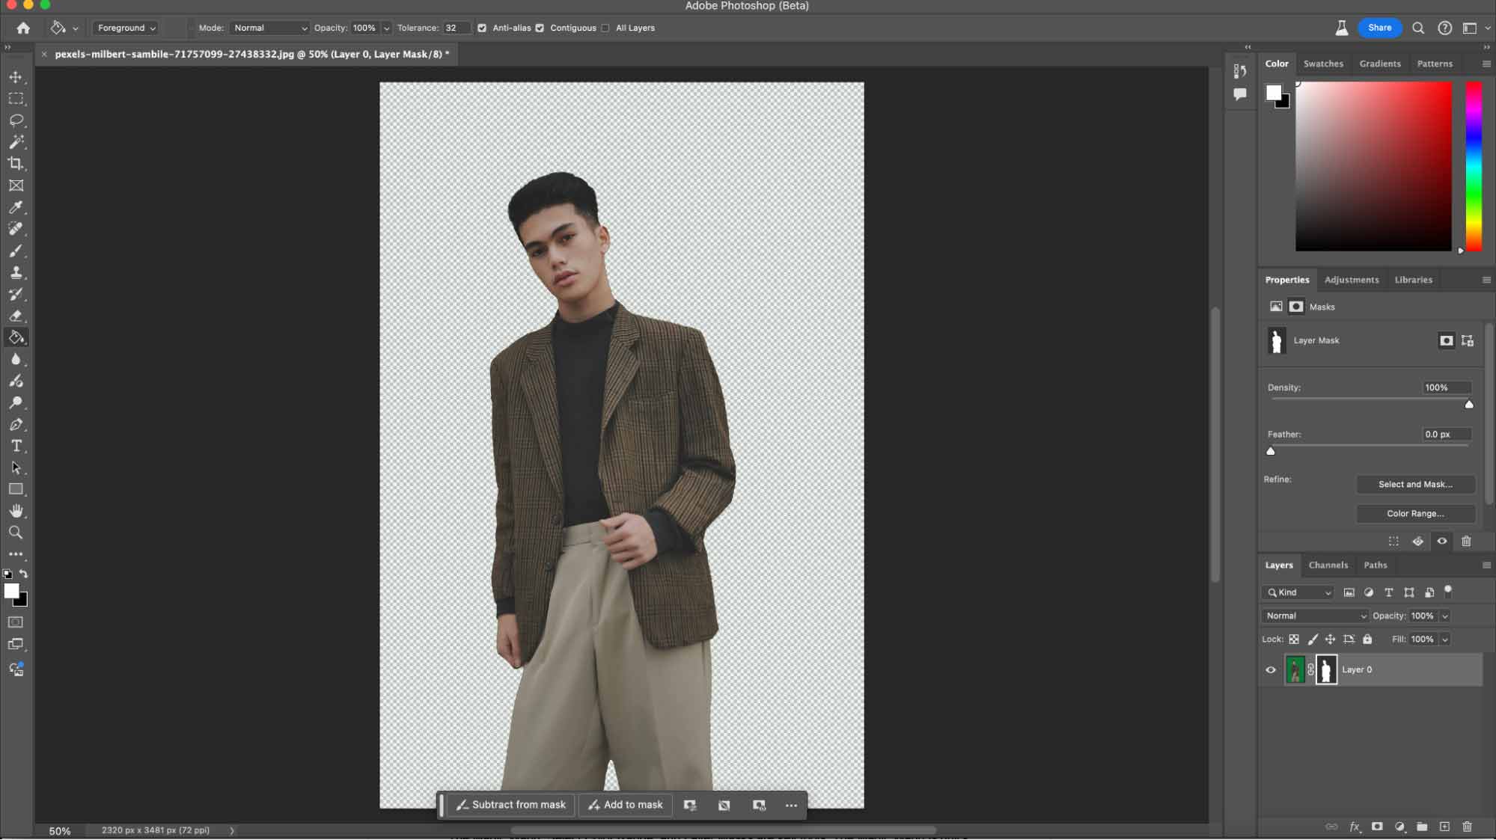1496x840 pixels.
Task: Enable the All Layers checkbox
Action: pos(605,28)
